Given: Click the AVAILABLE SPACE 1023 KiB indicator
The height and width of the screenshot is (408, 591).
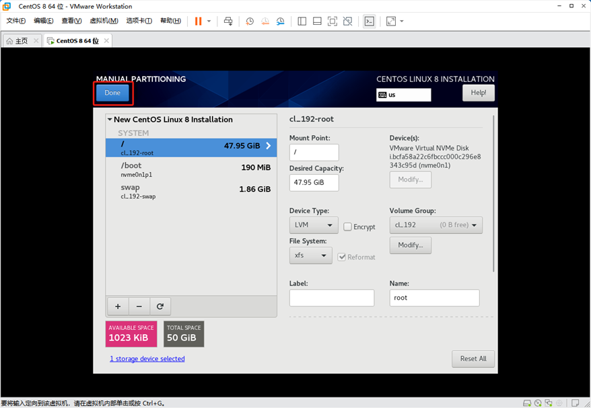Looking at the screenshot, I should point(131,334).
